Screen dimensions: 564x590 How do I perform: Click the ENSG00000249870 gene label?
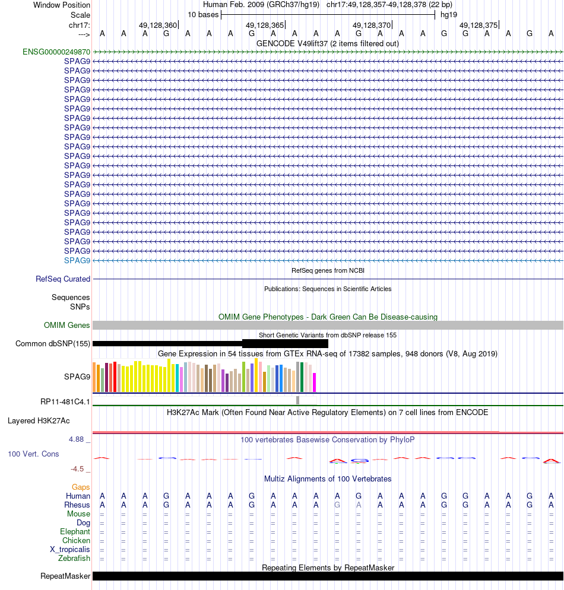(x=56, y=52)
